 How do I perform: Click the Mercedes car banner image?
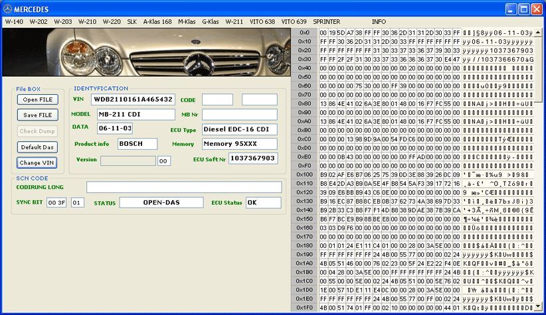[x=146, y=52]
